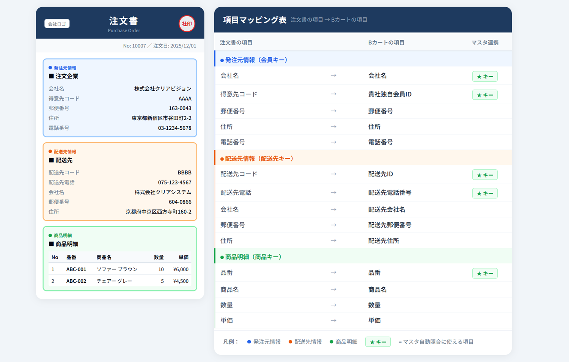Click the ABC-002 product code

76,281
